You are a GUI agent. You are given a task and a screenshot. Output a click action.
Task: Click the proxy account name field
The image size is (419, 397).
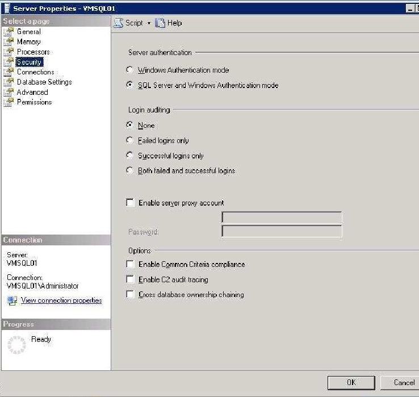tap(282, 218)
